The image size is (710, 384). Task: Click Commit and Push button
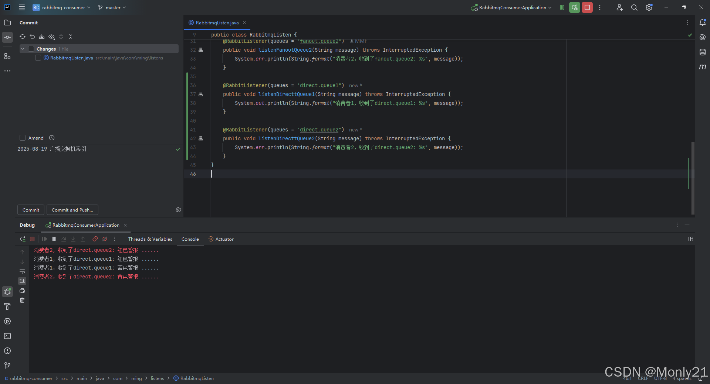click(x=72, y=210)
